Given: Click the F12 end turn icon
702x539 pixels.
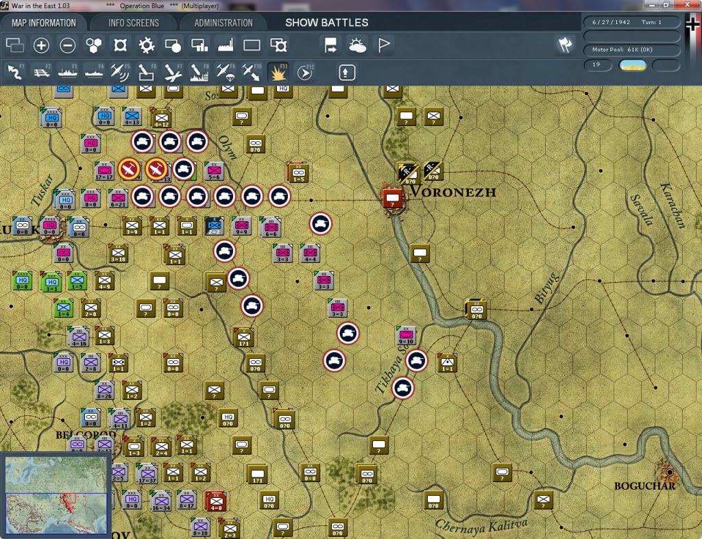Looking at the screenshot, I should pos(305,72).
